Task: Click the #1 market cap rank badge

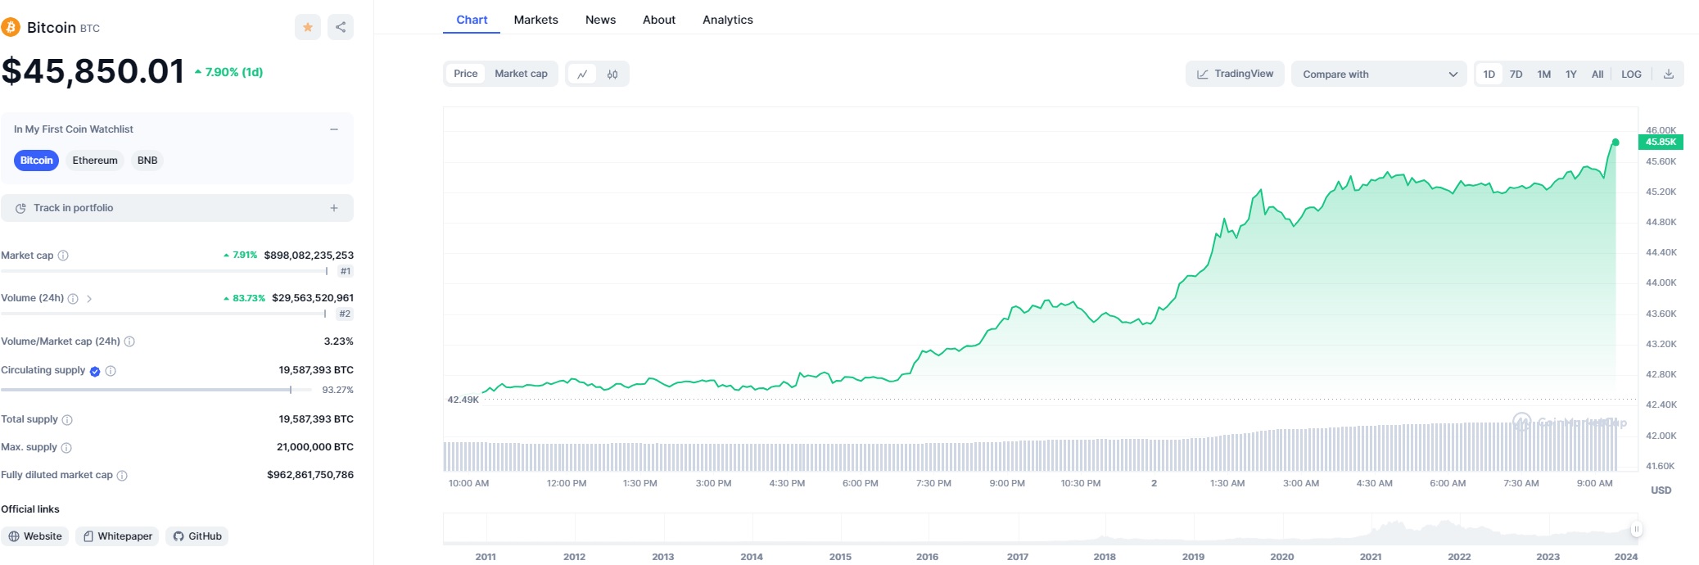Action: coord(346,271)
